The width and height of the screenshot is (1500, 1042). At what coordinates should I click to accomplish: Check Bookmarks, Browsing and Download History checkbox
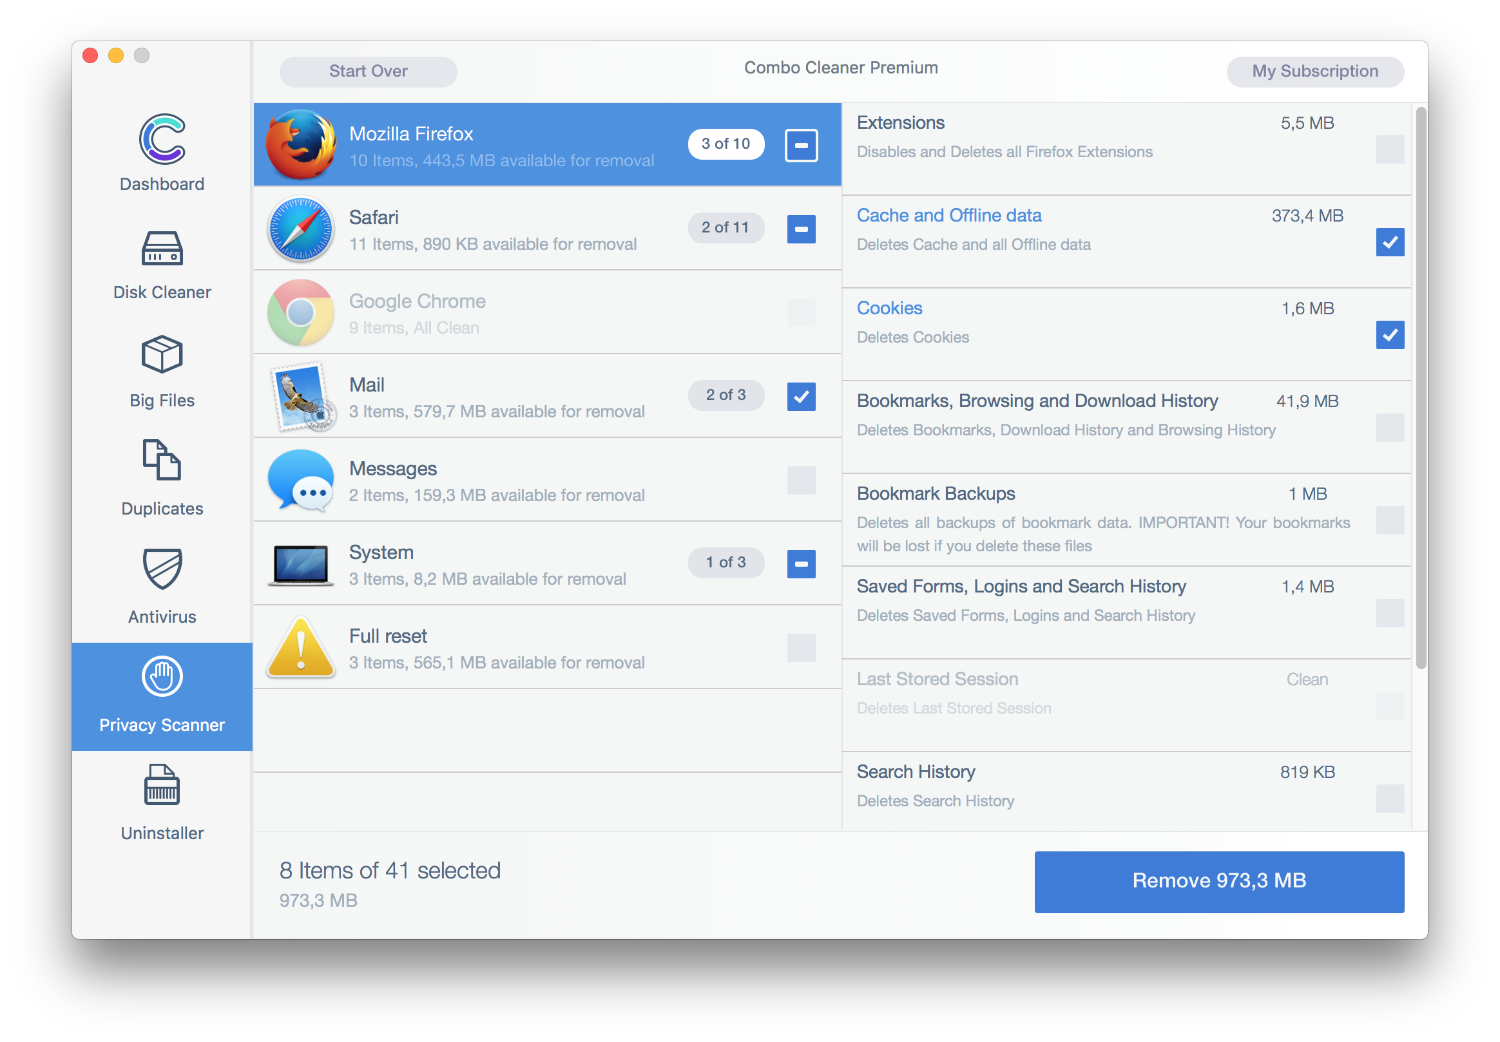(x=1390, y=428)
